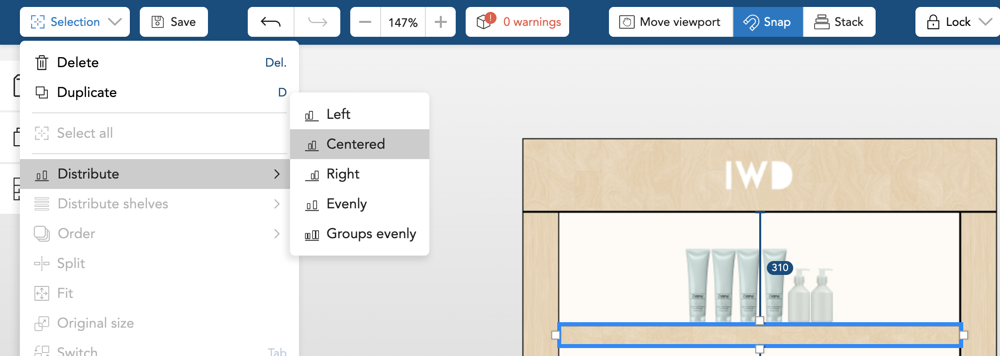Open the Selection dropdown menu
The width and height of the screenshot is (1000, 356).
pos(75,22)
